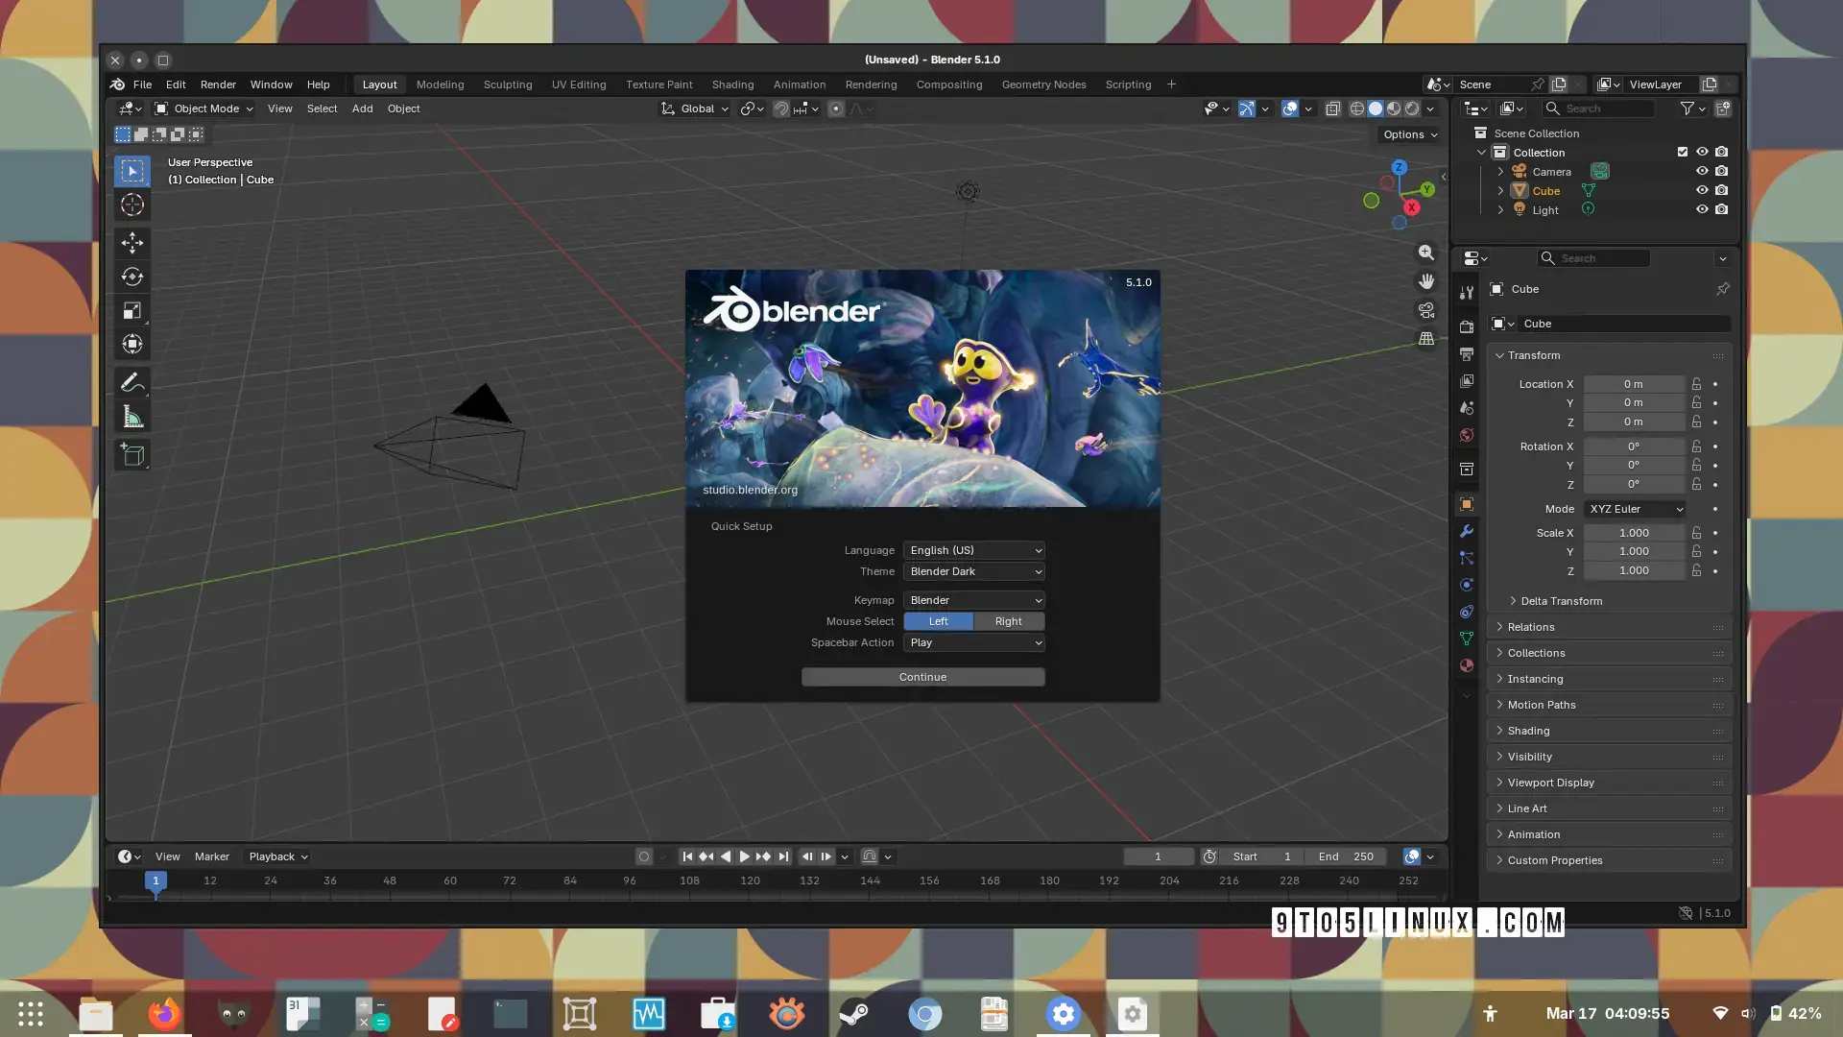Screen dimensions: 1843x1037
Task: Open studio.blender.org link on splash
Action: 750,490
